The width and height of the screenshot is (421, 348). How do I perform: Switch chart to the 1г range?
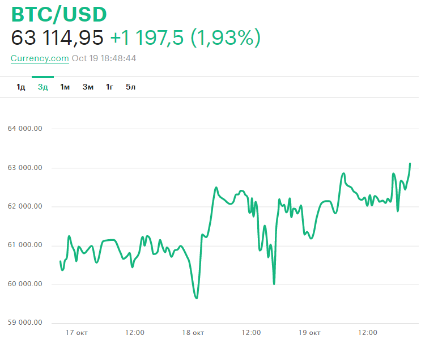[x=109, y=87]
